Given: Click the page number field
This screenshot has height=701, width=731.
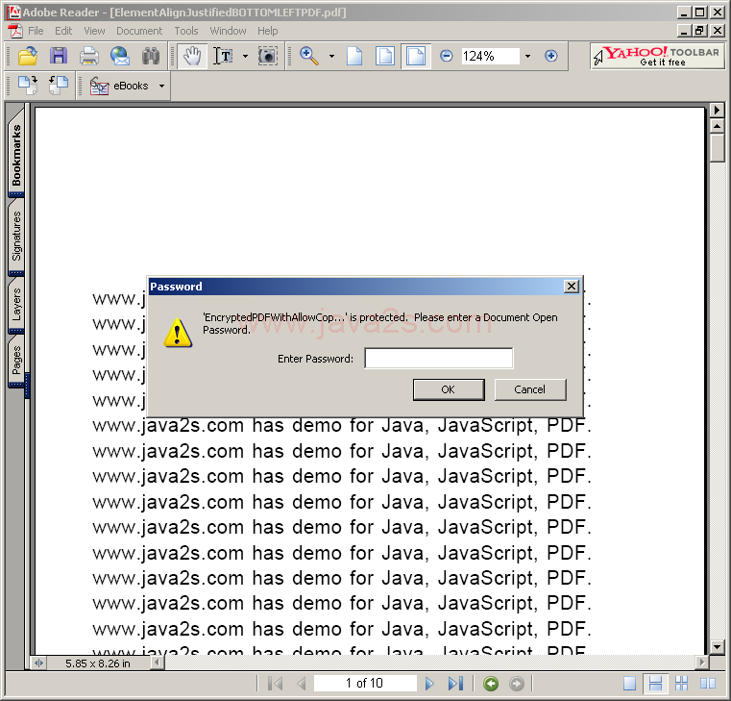Looking at the screenshot, I should (x=365, y=684).
